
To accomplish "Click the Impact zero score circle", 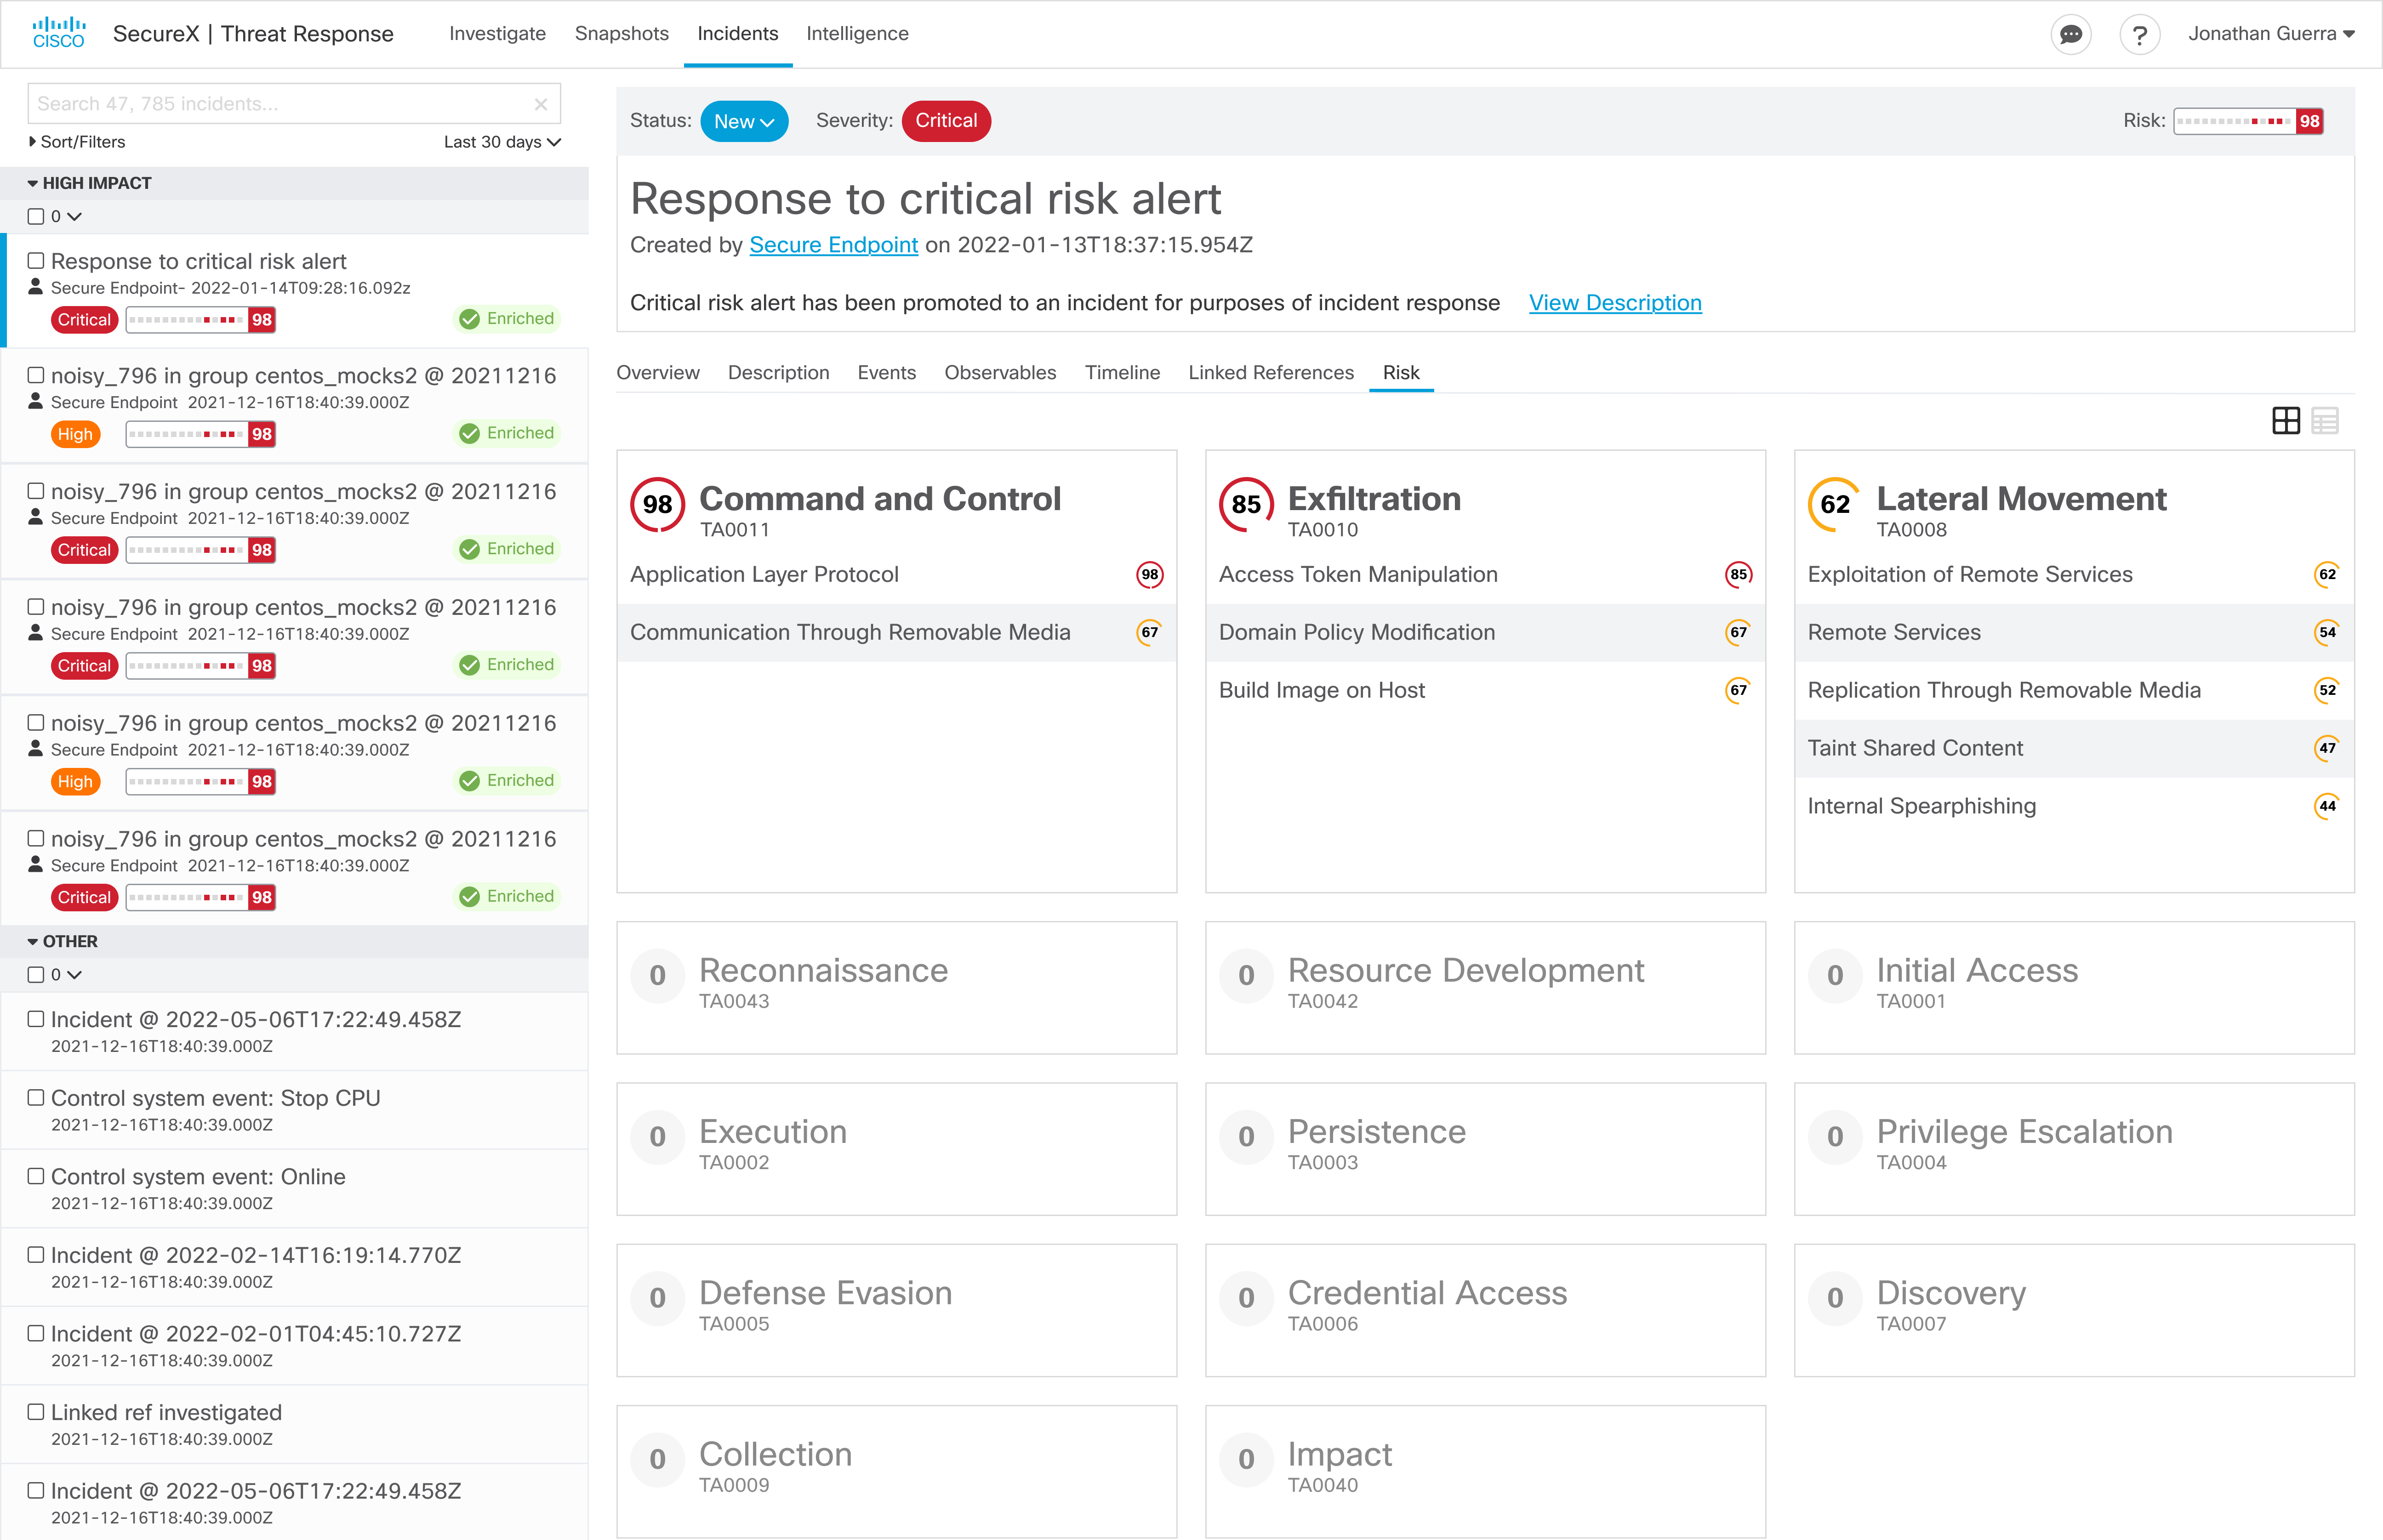I will [1246, 1460].
